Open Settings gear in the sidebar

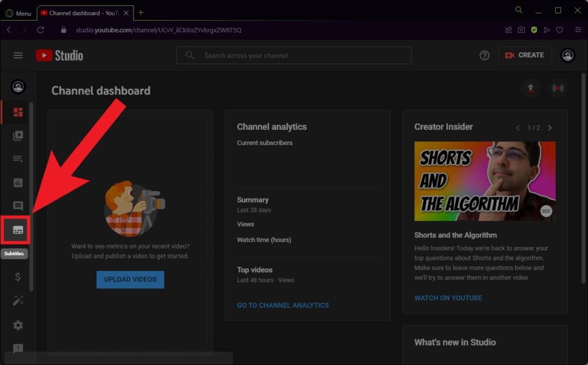(x=18, y=325)
